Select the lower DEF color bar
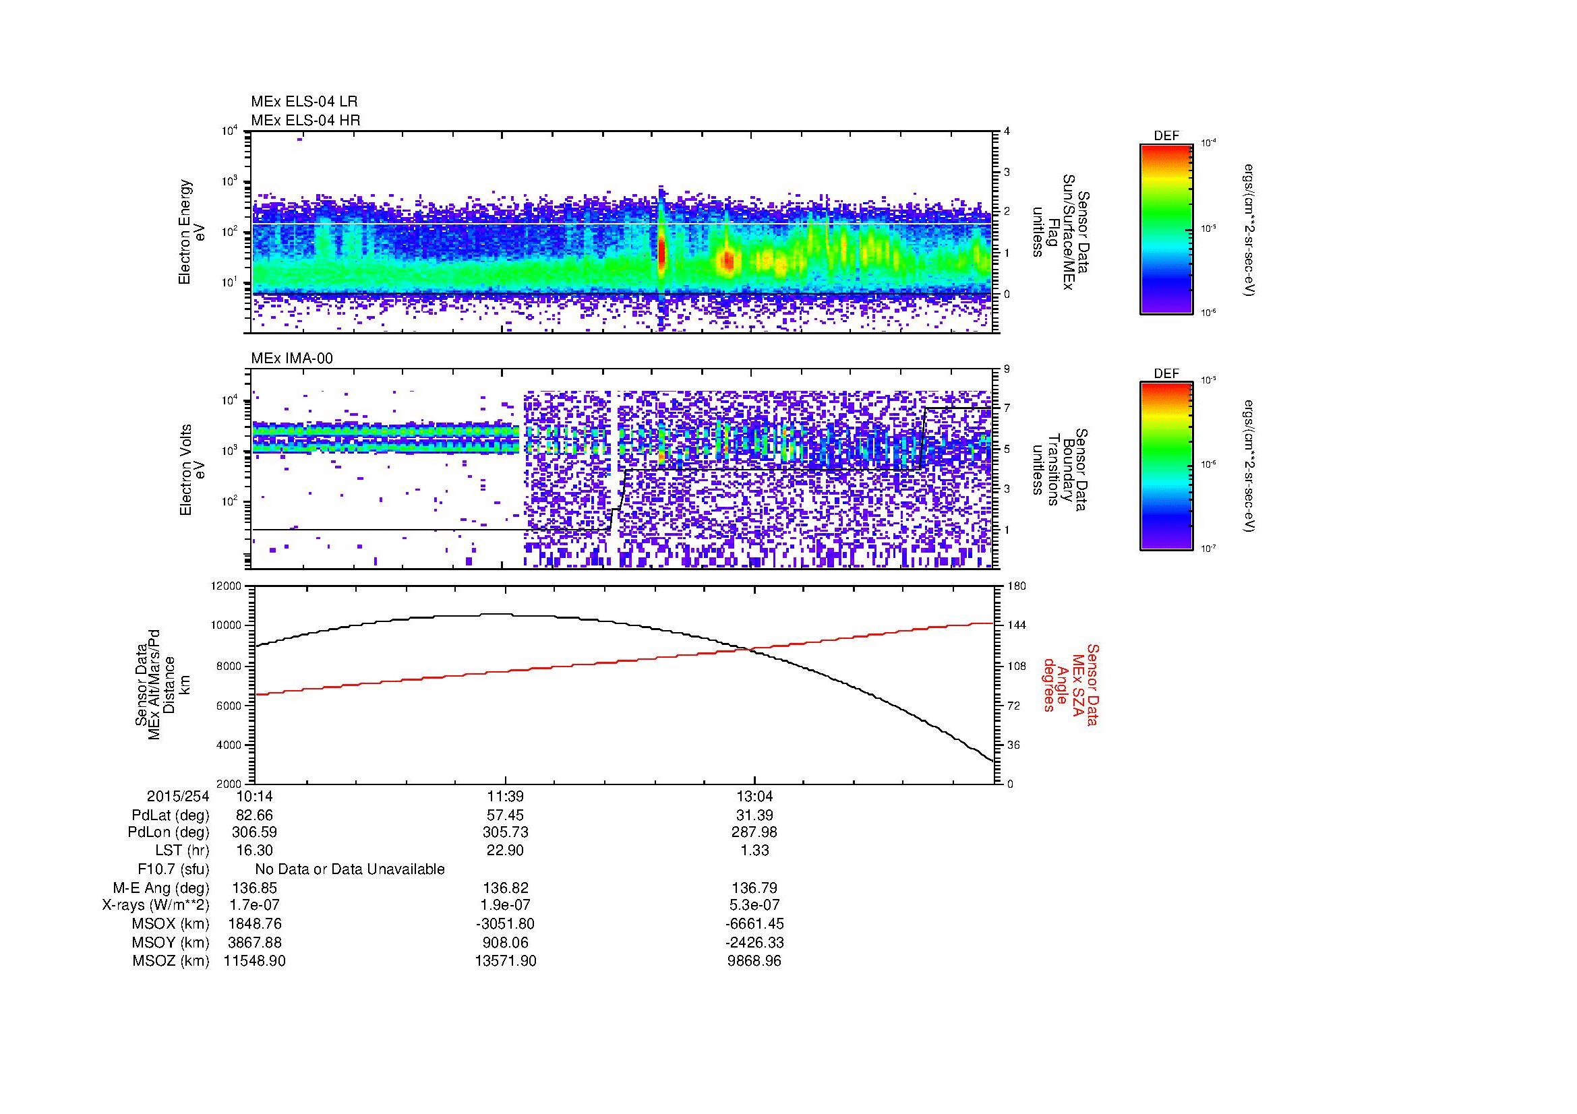Viewport: 1577px width, 1114px height. click(1166, 466)
